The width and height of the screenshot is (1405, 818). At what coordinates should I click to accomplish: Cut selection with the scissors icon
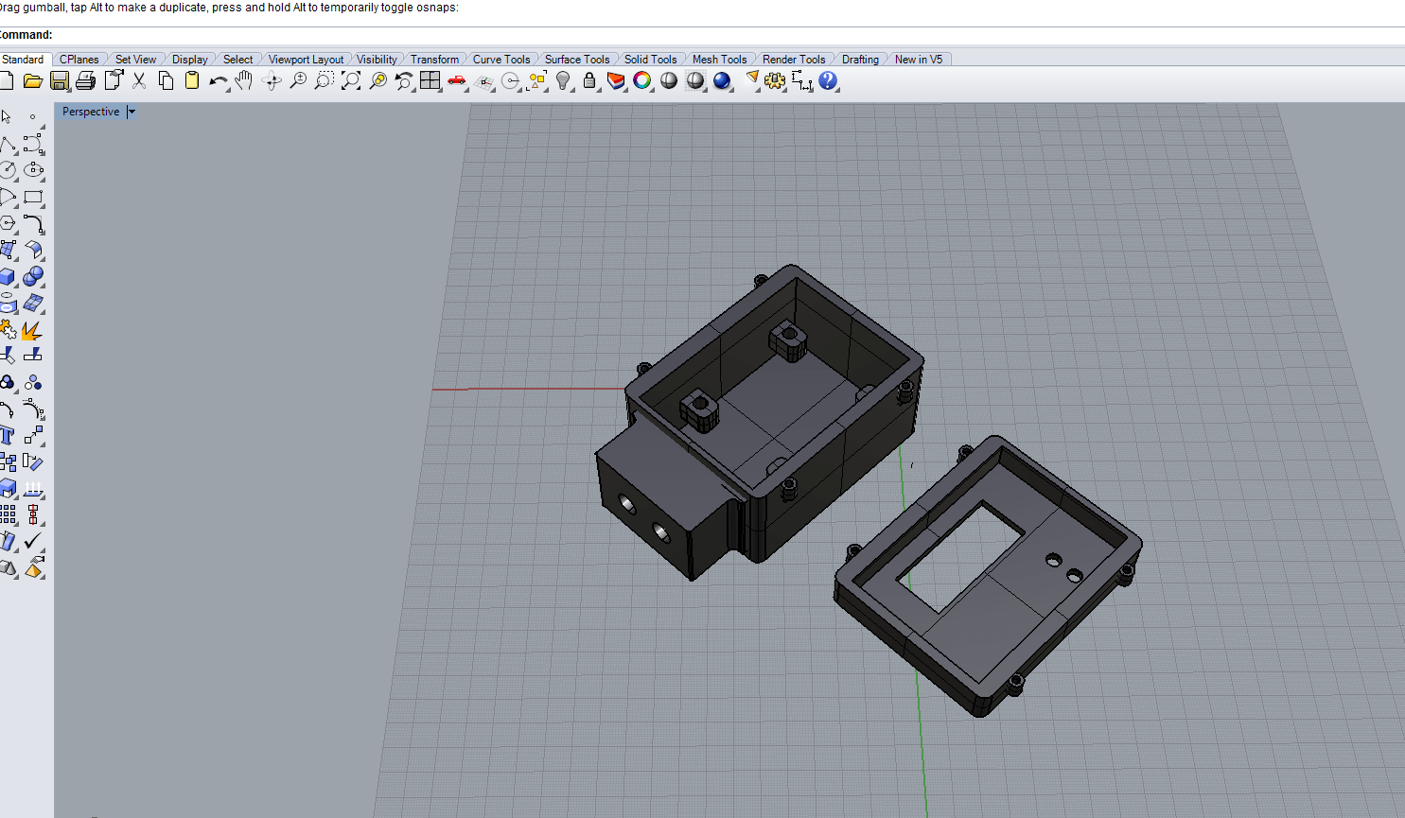[139, 81]
